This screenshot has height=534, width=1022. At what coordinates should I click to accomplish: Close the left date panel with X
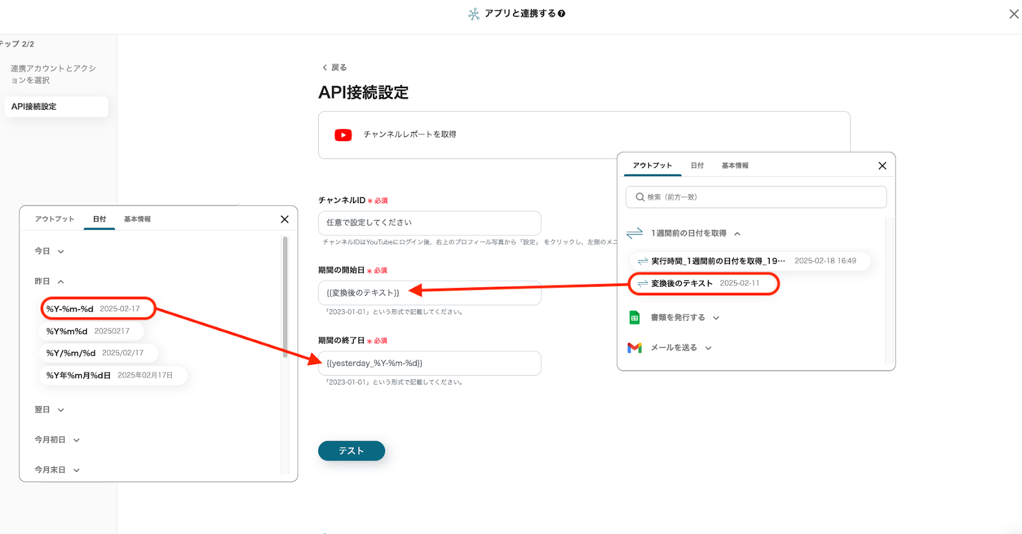tap(284, 219)
